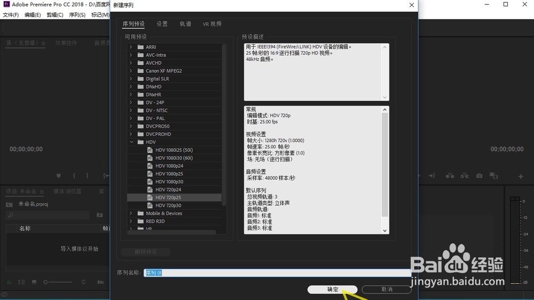Click the extract icon in program monitor
Image resolution: width=534 pixels, height=300 pixels.
[465, 176]
